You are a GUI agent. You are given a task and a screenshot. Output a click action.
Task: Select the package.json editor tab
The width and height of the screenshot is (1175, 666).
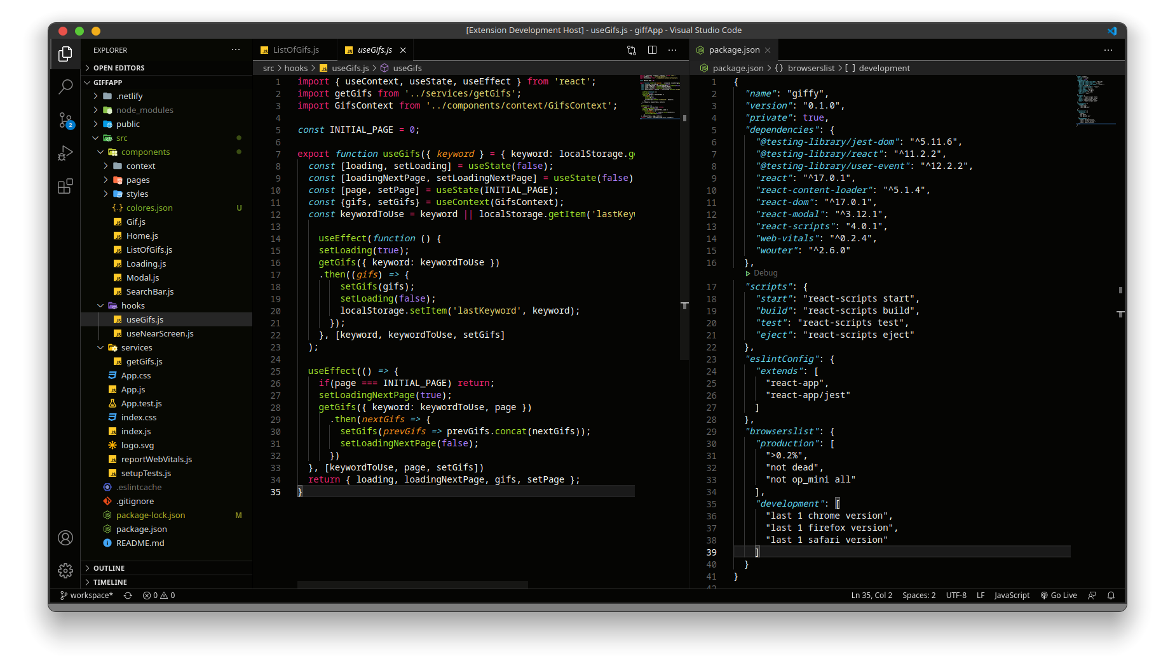[733, 50]
